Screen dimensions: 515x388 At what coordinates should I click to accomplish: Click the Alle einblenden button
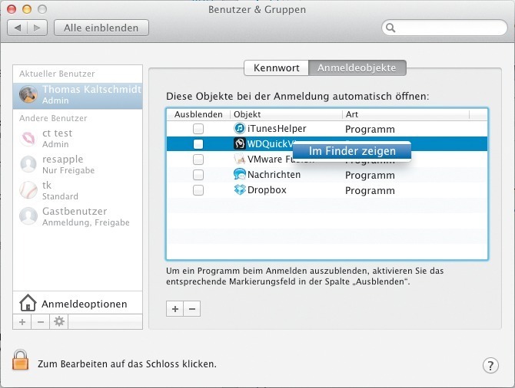click(101, 28)
